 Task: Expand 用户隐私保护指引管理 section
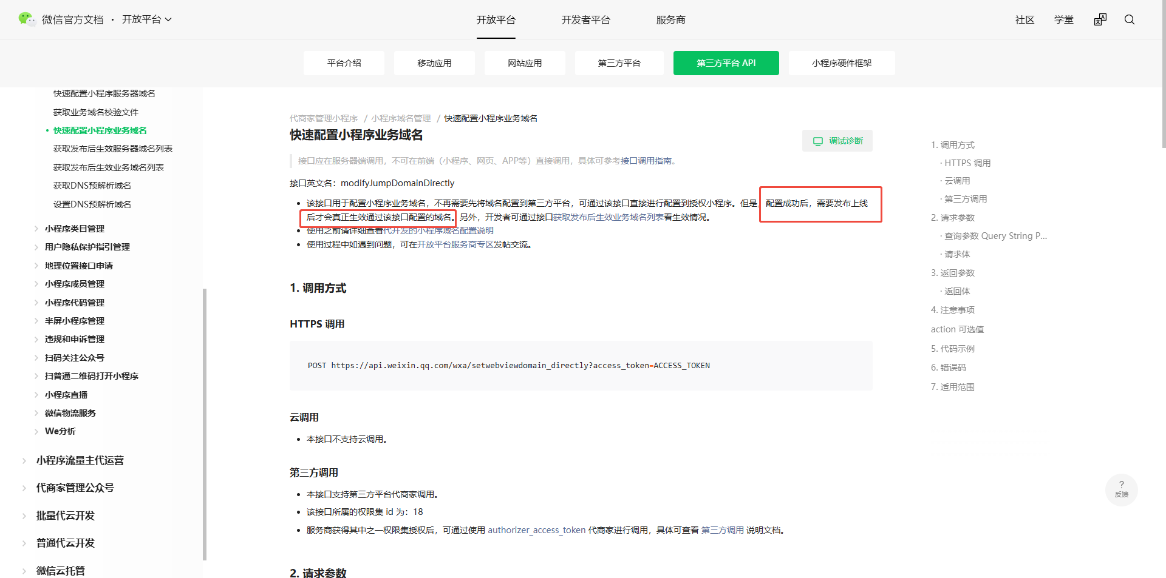click(x=87, y=247)
